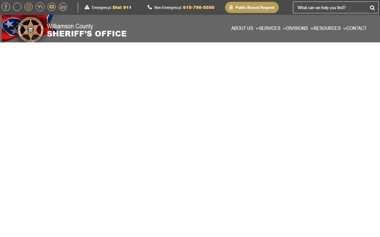380x237 pixels.
Task: Open the Contact menu item
Action: (356, 28)
